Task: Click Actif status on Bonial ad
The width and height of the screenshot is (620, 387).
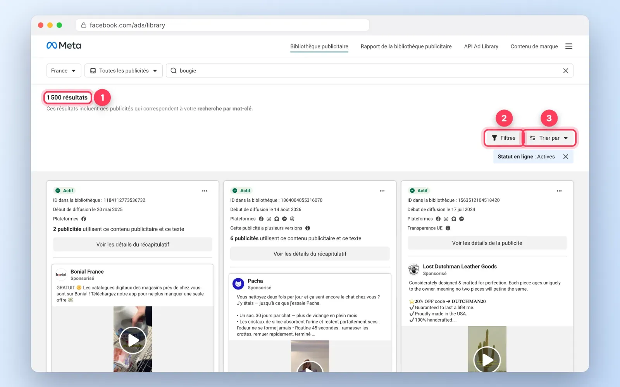Action: 64,191
